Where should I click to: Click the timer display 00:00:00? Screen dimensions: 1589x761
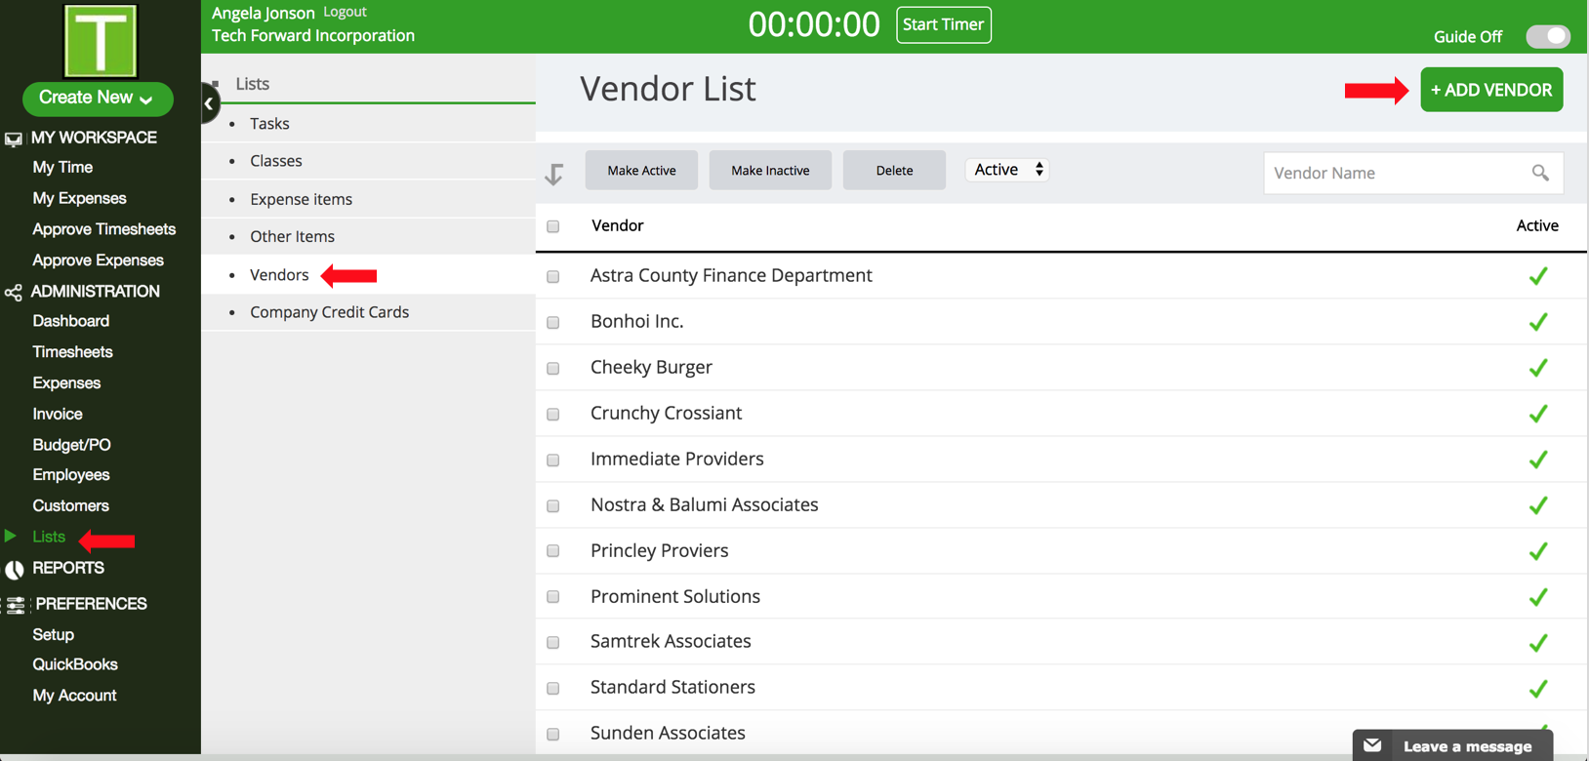pos(814,24)
